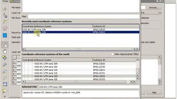Click EPSG:32632 in the highlighted recent row
The height and width of the screenshot is (99, 177).
click(x=99, y=32)
